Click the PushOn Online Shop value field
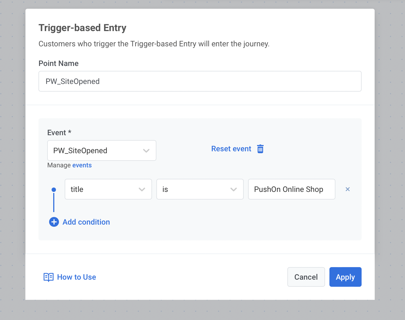The image size is (405, 320). (x=291, y=189)
